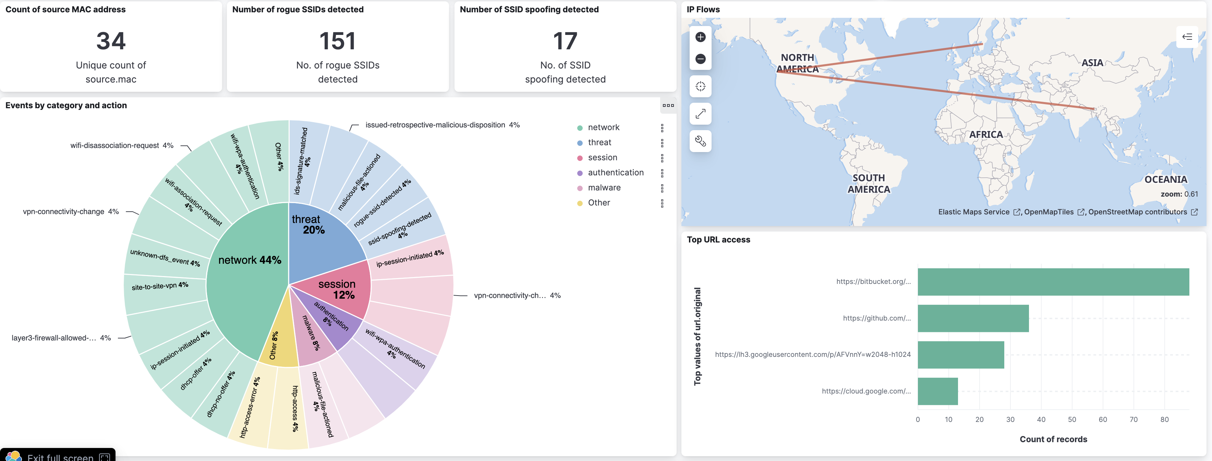Click the green network legend color dot
This screenshot has width=1212, height=461.
click(x=580, y=127)
